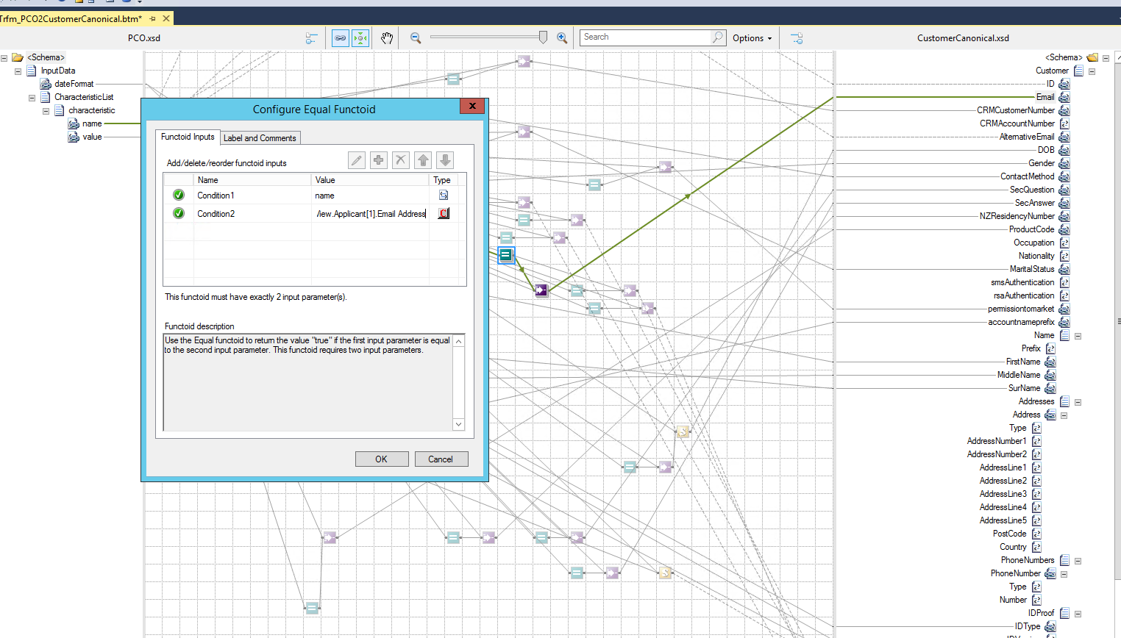Select the value source node
This screenshot has width=1121, height=638.
pos(92,137)
